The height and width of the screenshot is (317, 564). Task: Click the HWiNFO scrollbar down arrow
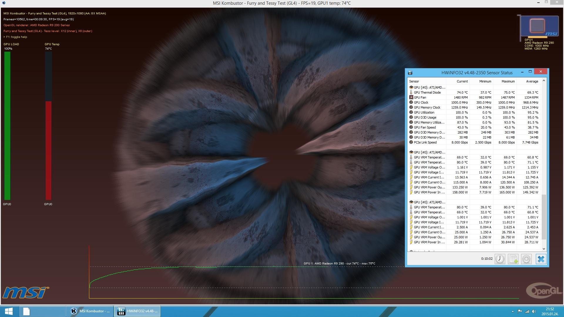coord(544,249)
